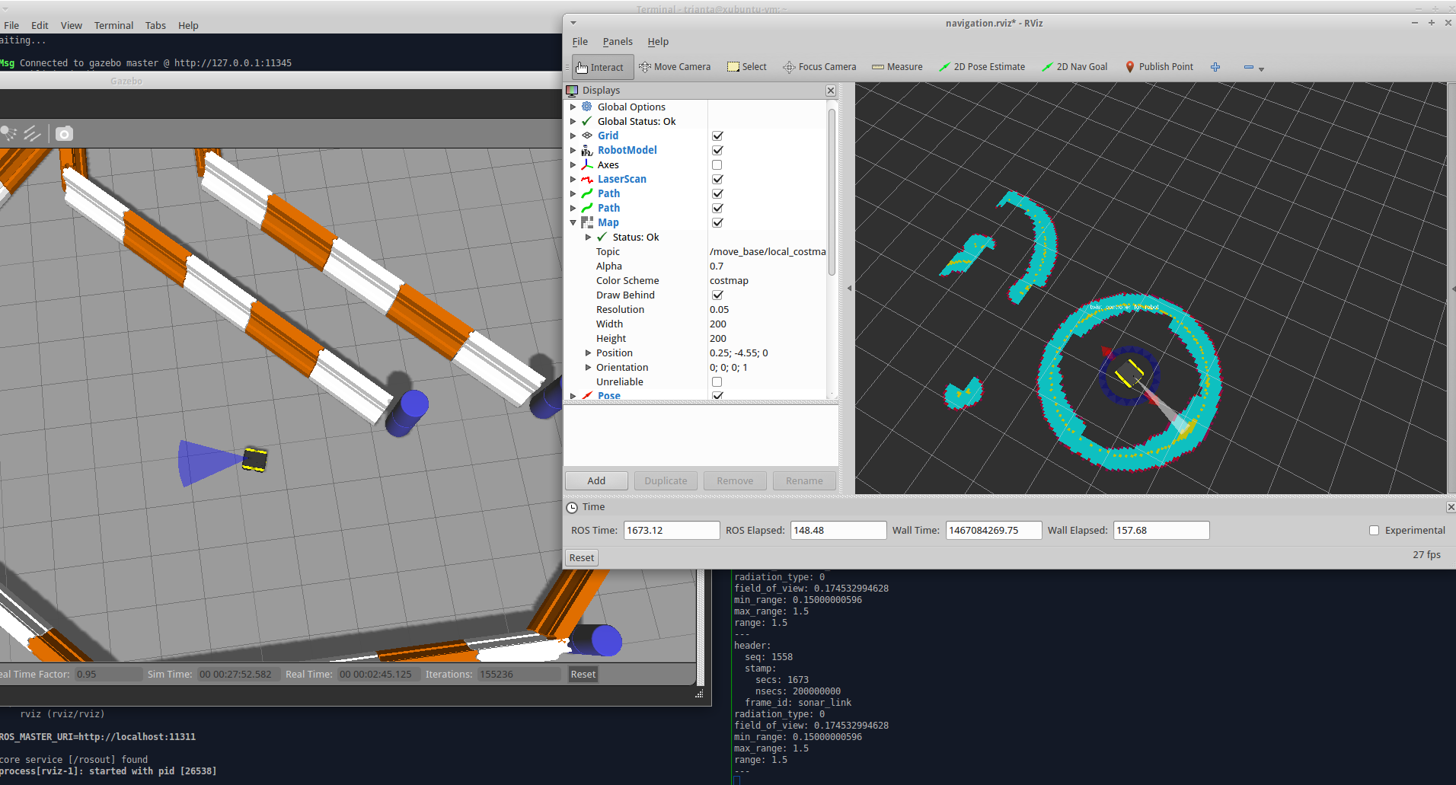Image resolution: width=1456 pixels, height=785 pixels.
Task: Expand the Position property
Action: coord(589,353)
